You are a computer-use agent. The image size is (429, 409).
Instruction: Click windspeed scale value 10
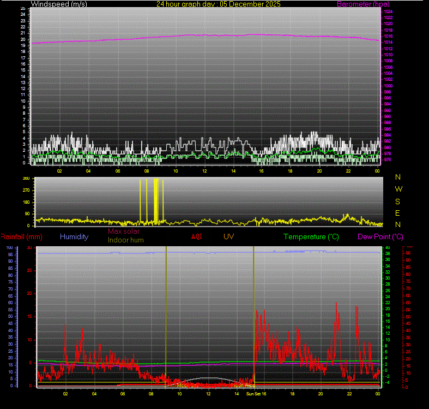[23, 101]
